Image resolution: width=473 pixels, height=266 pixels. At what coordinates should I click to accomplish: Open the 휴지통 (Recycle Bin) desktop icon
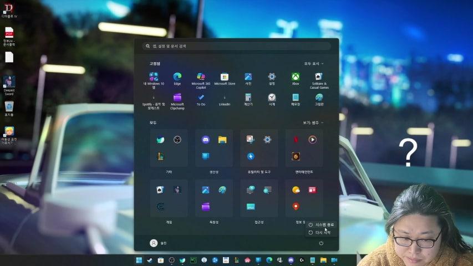coord(9,109)
